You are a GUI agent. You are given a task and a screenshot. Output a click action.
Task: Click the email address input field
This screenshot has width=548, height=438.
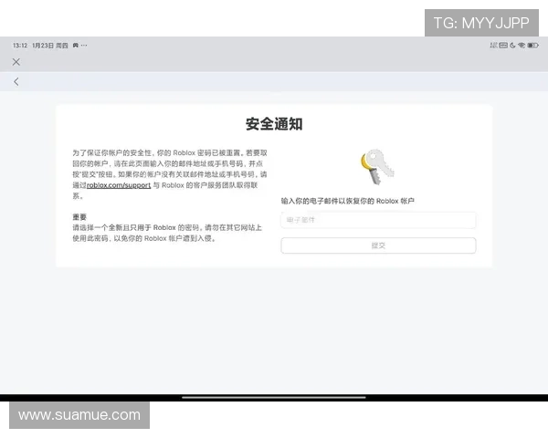(x=378, y=220)
